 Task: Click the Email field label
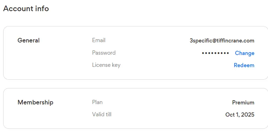click(99, 40)
